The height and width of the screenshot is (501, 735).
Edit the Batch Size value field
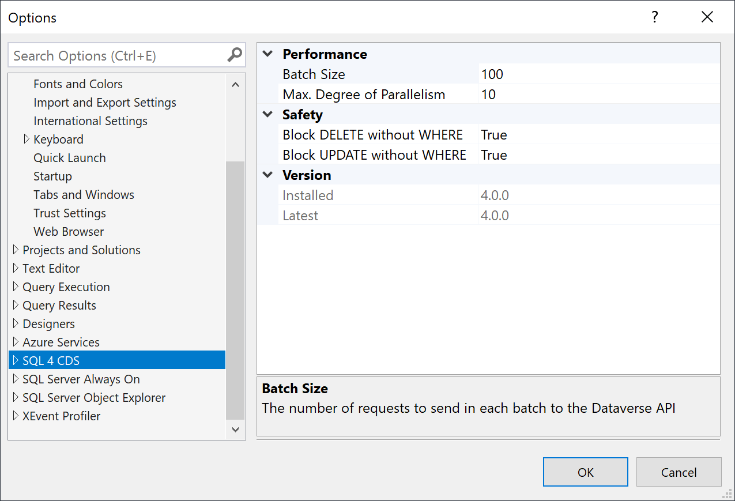click(598, 74)
